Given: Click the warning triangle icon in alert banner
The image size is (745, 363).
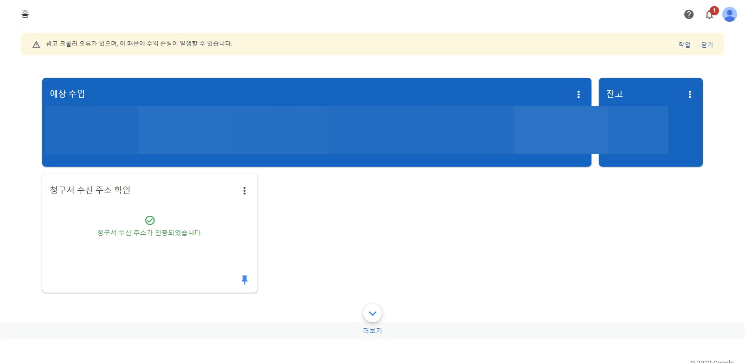Looking at the screenshot, I should [x=36, y=44].
